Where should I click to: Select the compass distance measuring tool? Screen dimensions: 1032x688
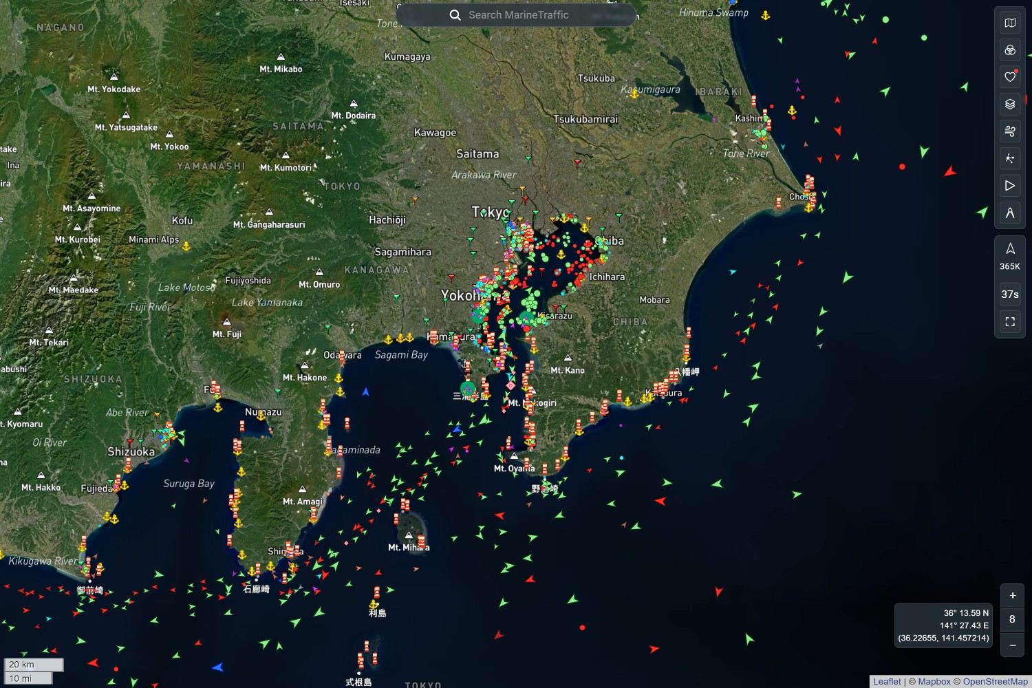[1010, 213]
